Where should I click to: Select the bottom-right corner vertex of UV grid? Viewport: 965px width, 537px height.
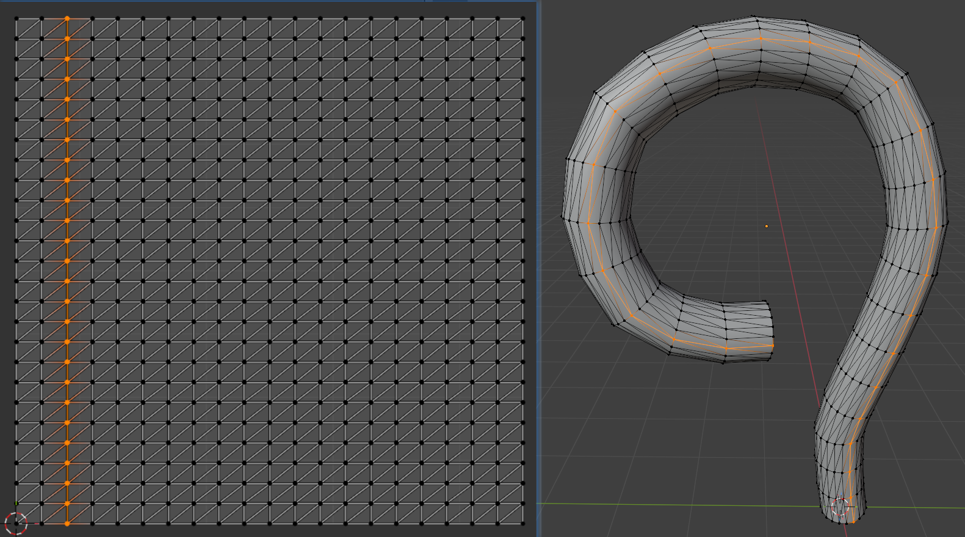coord(523,524)
